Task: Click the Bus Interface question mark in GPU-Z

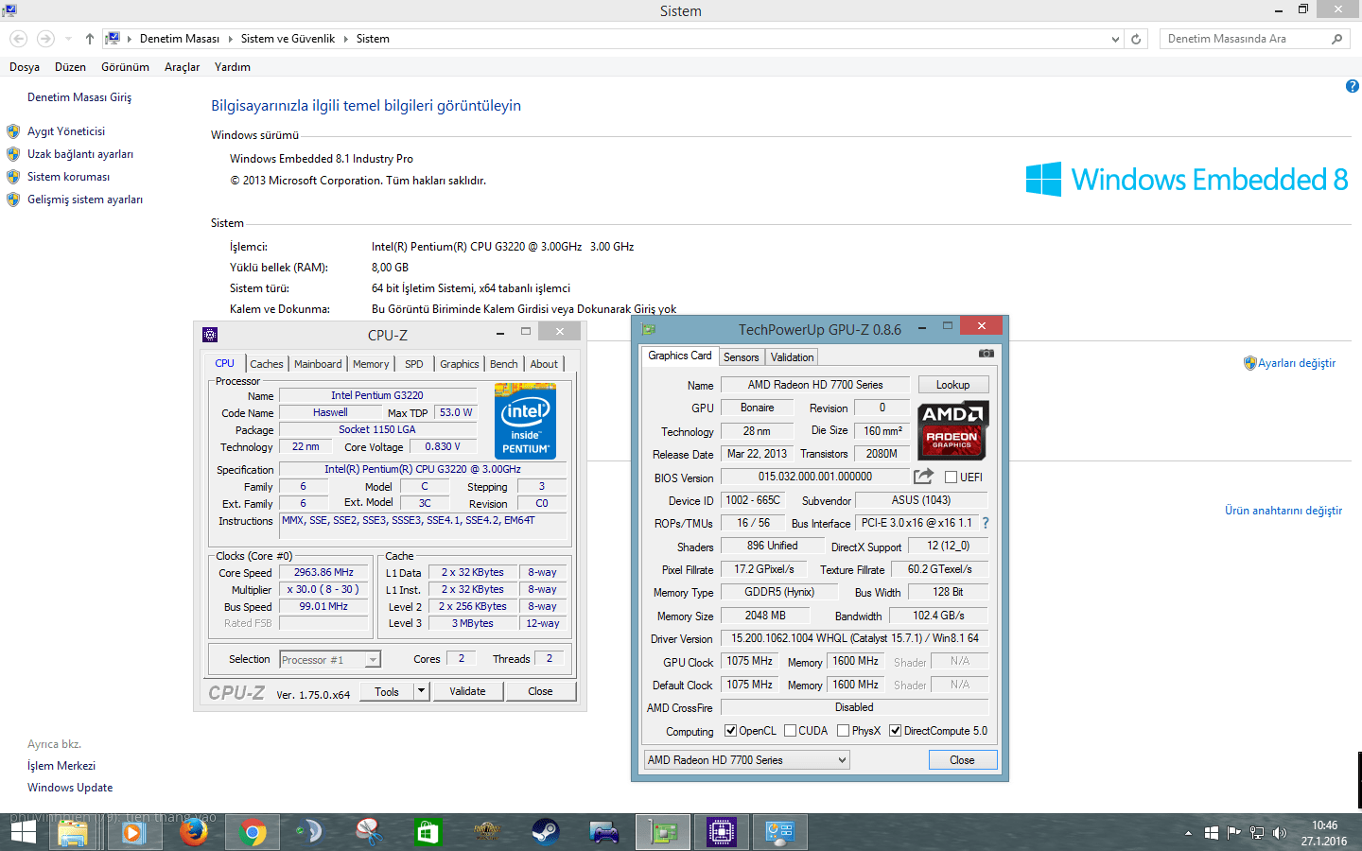Action: [986, 523]
